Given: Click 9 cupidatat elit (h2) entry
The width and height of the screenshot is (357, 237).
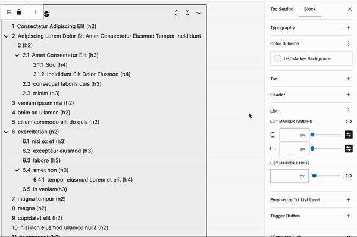Looking at the screenshot, I should click(x=37, y=218).
